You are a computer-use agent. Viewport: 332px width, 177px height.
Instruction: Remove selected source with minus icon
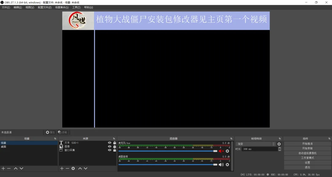(67, 168)
